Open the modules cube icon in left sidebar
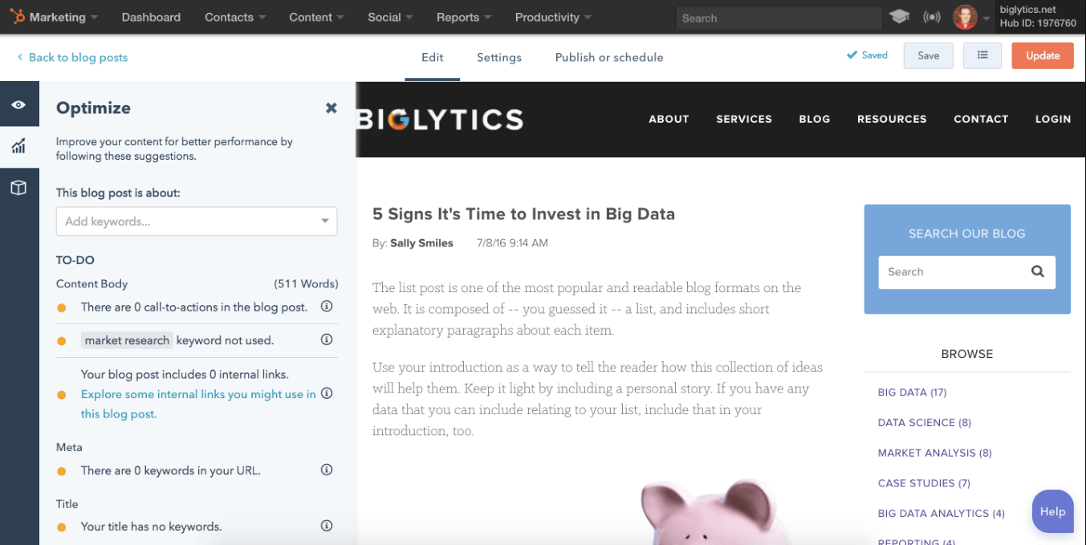The width and height of the screenshot is (1086, 545). pos(19,187)
